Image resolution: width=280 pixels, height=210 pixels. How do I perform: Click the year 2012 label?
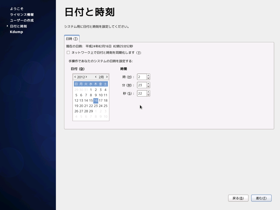coord(80,77)
